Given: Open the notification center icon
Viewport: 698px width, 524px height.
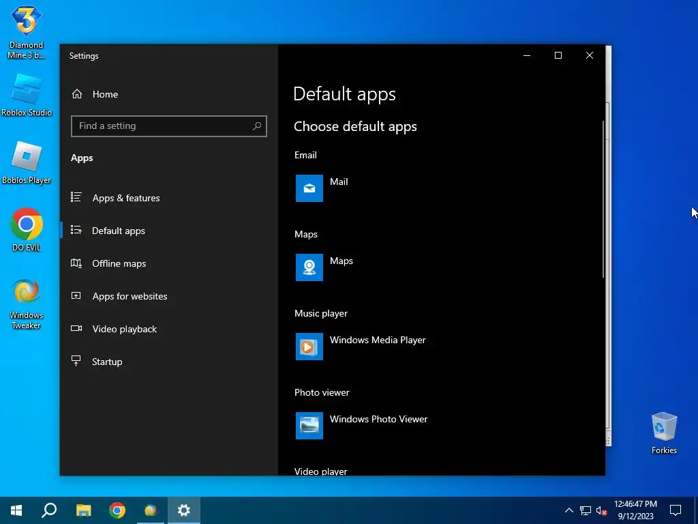Looking at the screenshot, I should point(676,510).
